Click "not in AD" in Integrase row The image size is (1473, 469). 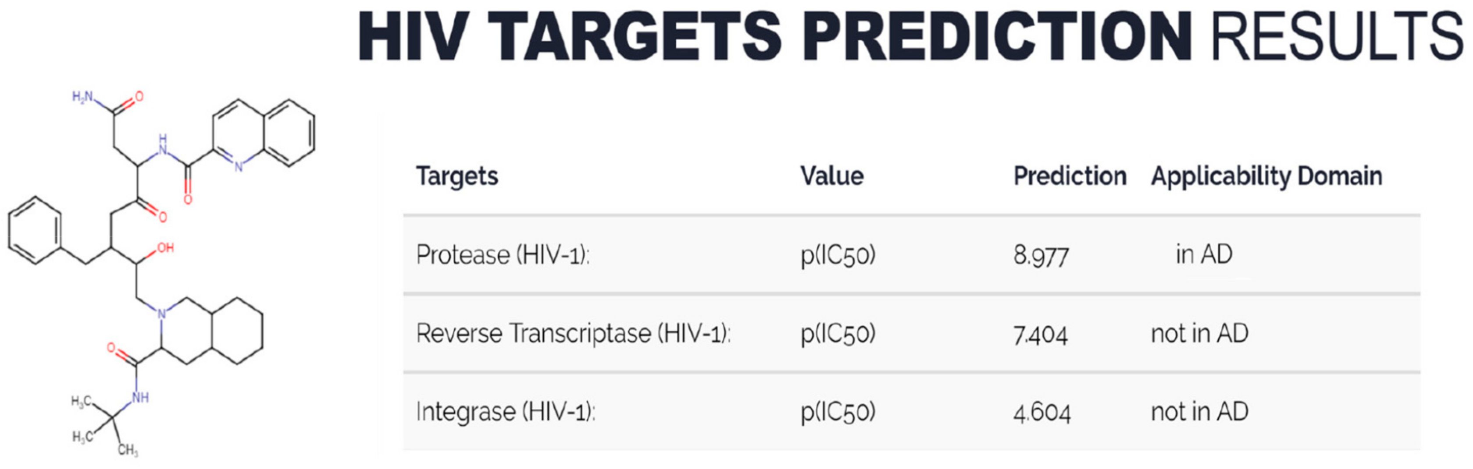coord(1199,412)
